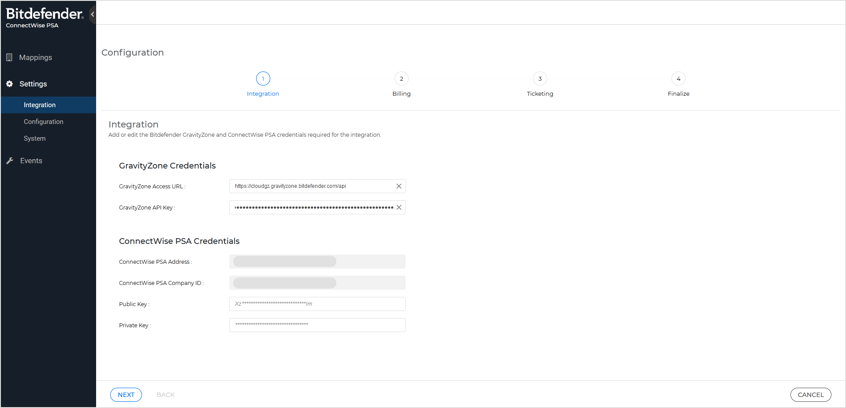Viewport: 846px width, 408px height.
Task: Focus the Private Key input field
Action: point(317,325)
